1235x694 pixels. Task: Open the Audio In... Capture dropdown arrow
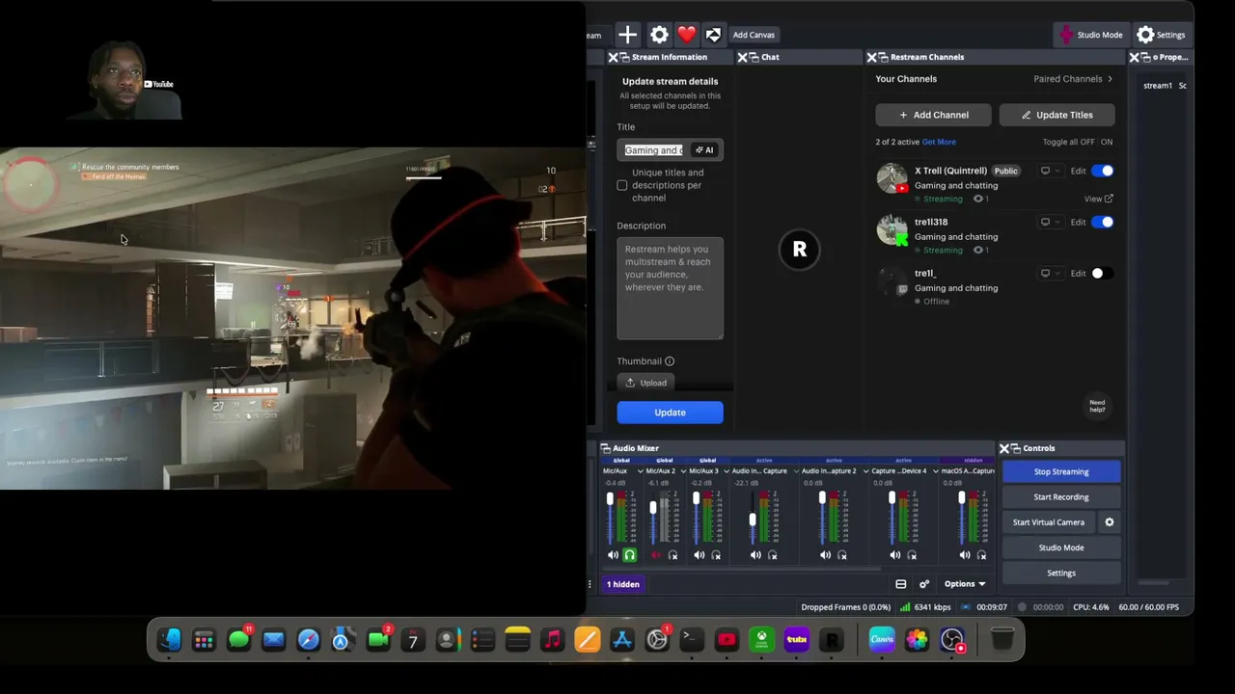coord(795,471)
